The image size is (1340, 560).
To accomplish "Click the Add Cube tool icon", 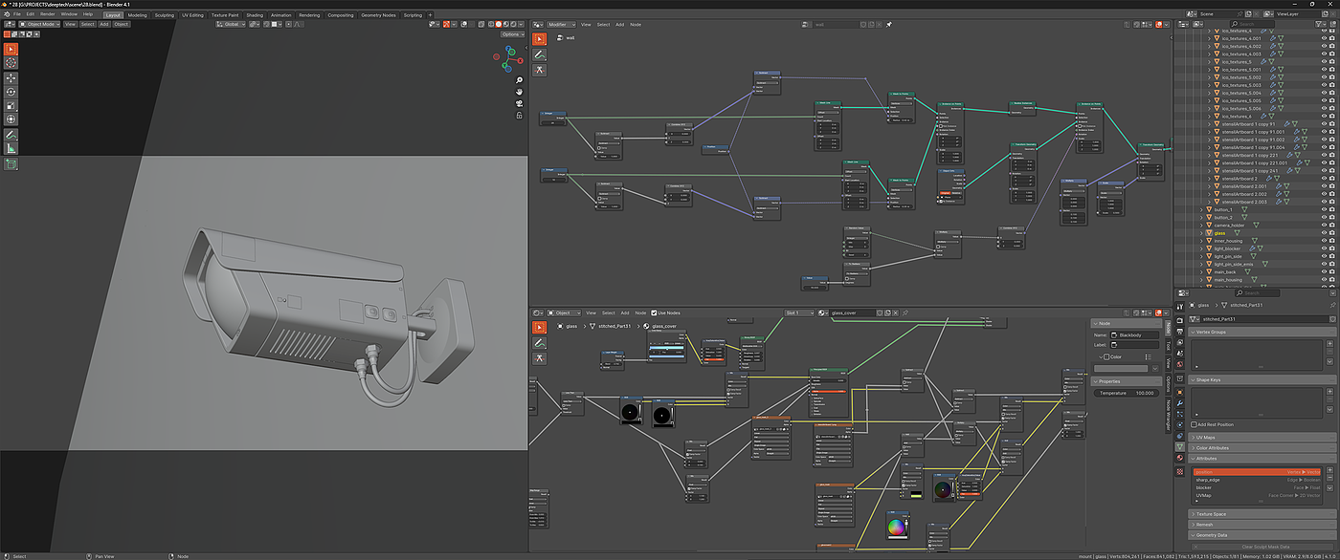I will (x=11, y=164).
